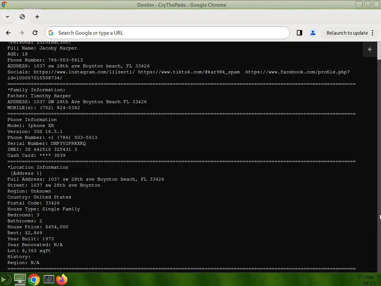Open a new tab with plus button
Viewport: 381px width, 286px height.
pyautogui.click(x=37, y=17)
